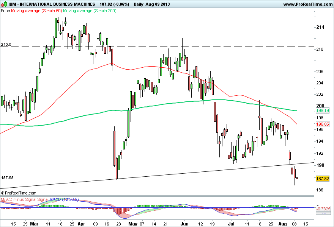
Task: Click the 16 date tick label
Action: pyautogui.click(x=107, y=224)
